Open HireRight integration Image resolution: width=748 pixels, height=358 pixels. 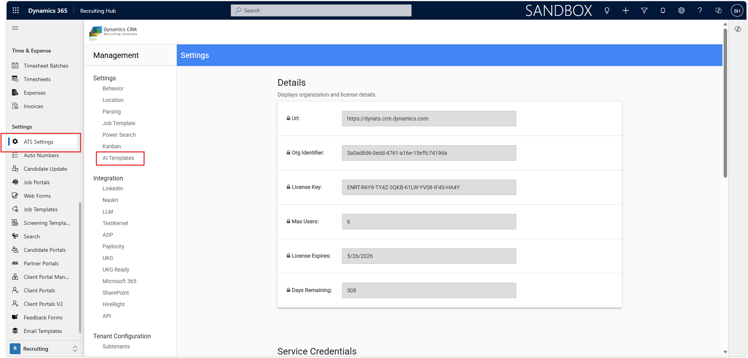(114, 304)
